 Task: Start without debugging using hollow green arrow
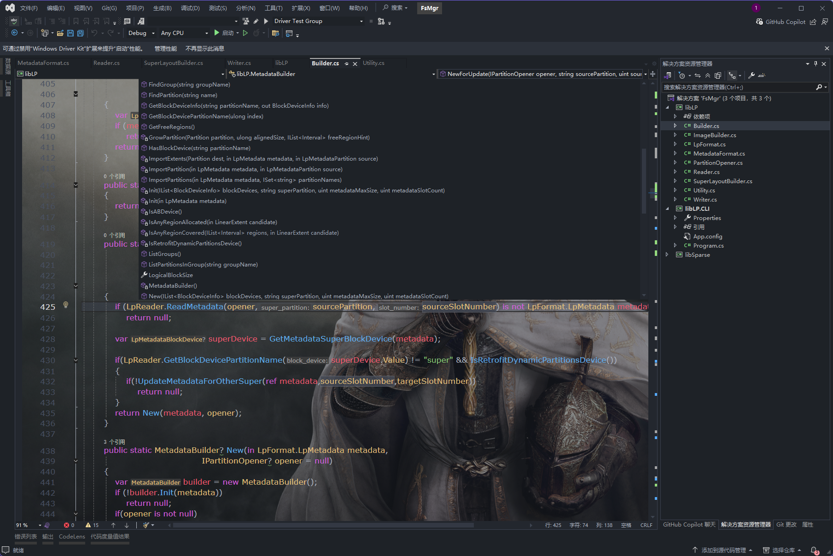click(x=245, y=33)
